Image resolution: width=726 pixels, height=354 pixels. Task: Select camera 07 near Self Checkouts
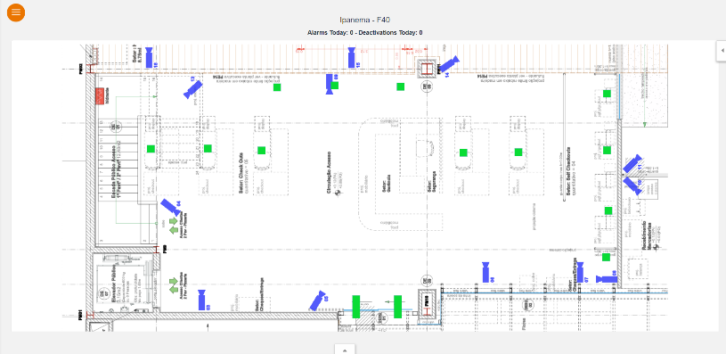(580, 272)
